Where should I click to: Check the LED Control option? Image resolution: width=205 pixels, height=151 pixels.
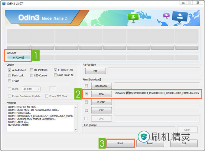point(32,75)
